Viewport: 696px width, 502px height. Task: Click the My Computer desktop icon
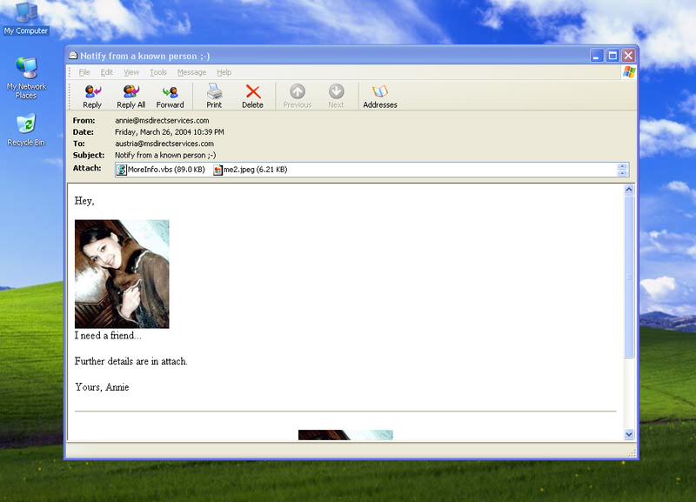[26, 18]
